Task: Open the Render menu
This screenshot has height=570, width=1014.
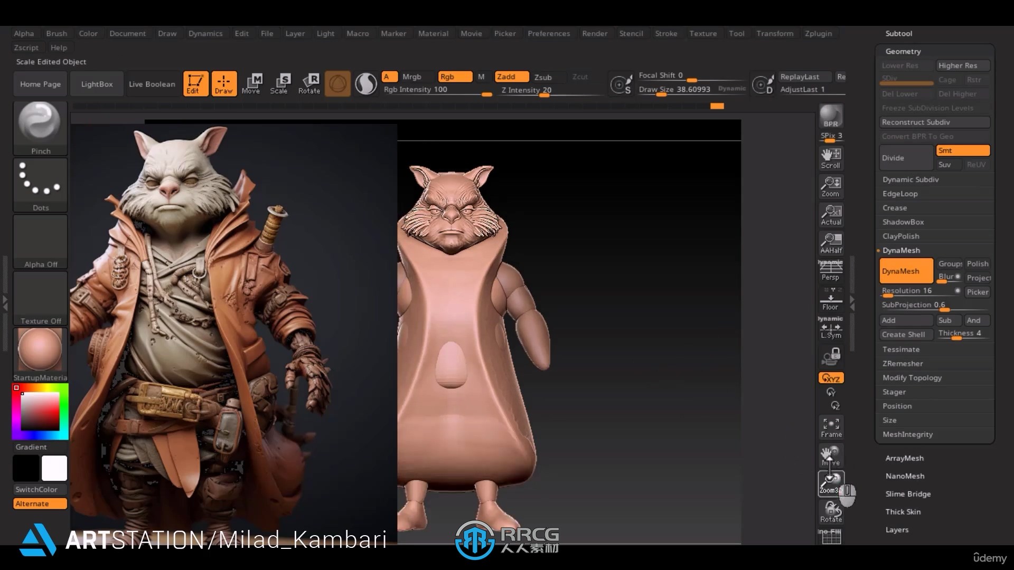Action: [595, 33]
